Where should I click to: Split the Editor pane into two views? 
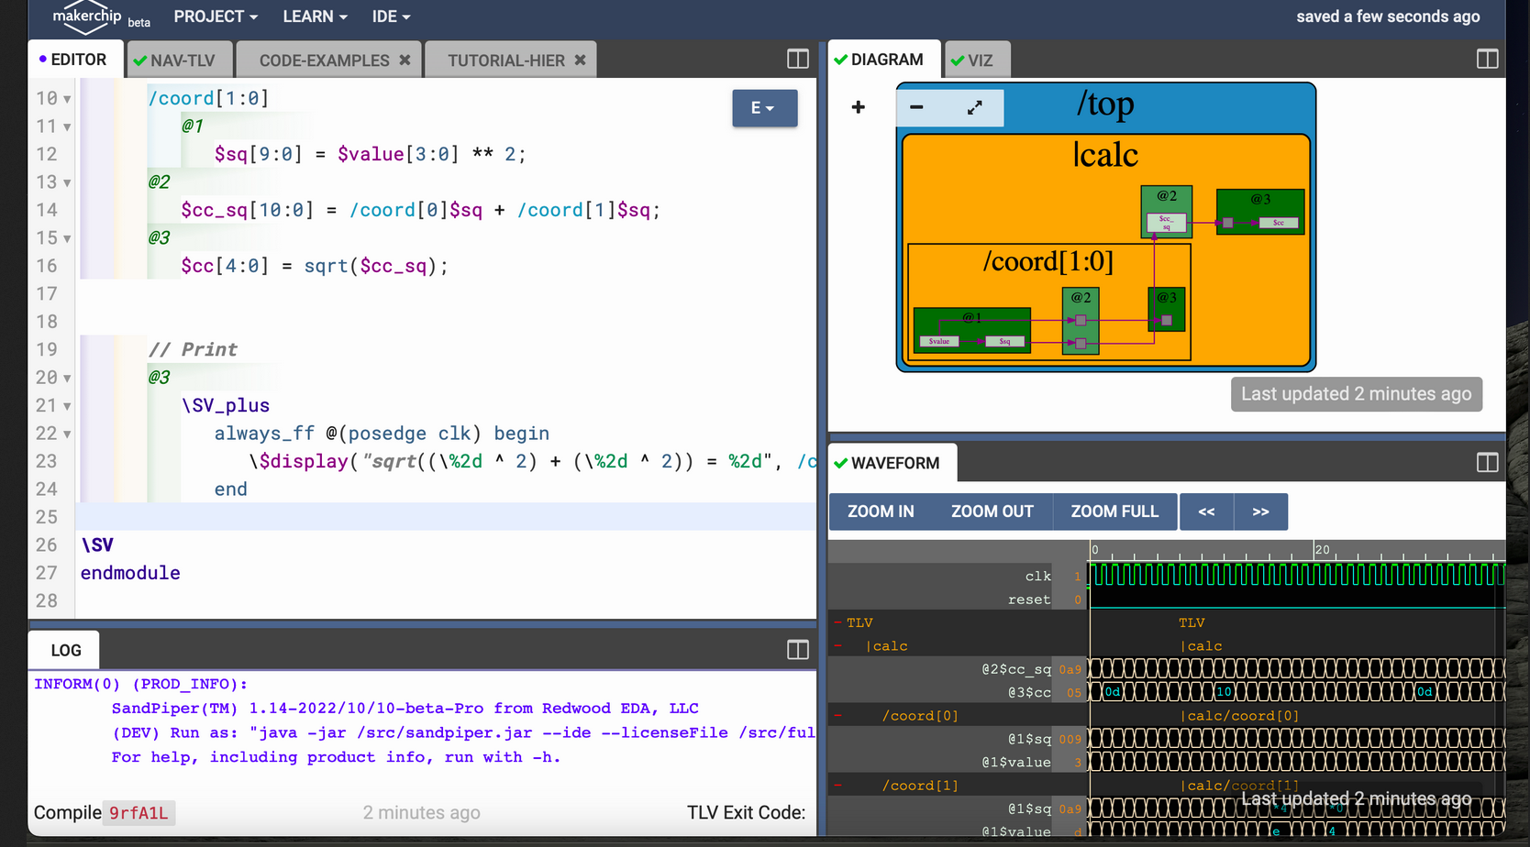[x=796, y=59]
